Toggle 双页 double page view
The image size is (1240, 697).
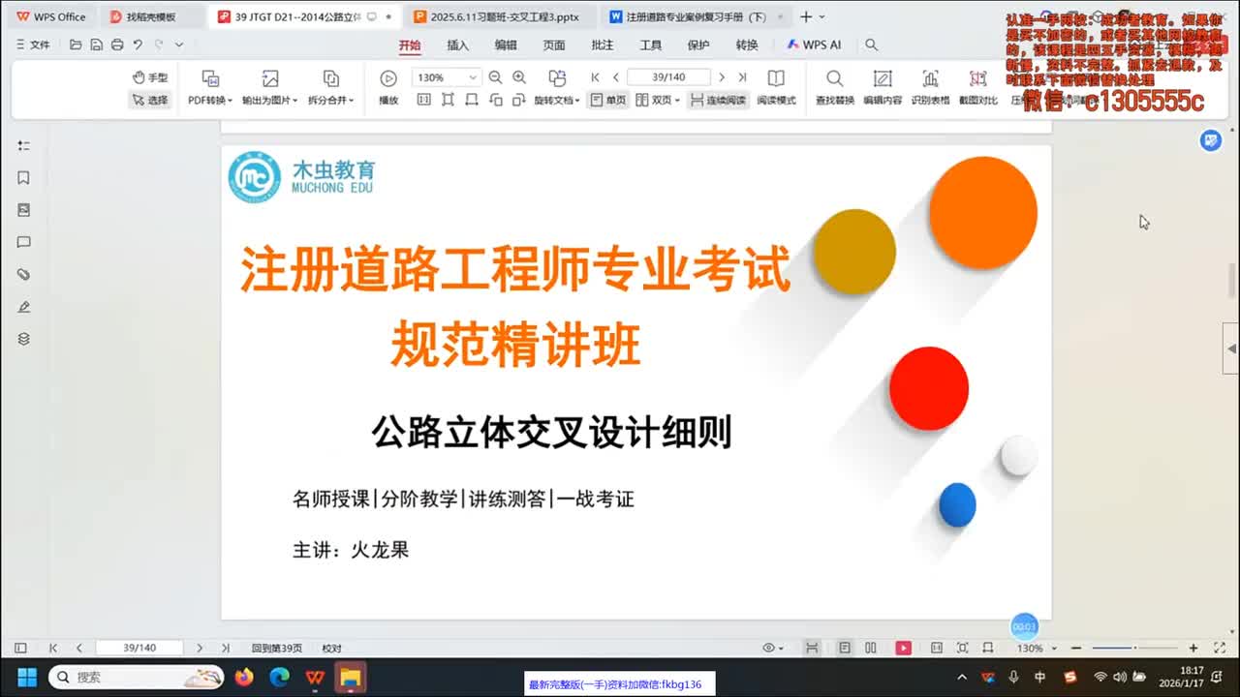pyautogui.click(x=659, y=100)
